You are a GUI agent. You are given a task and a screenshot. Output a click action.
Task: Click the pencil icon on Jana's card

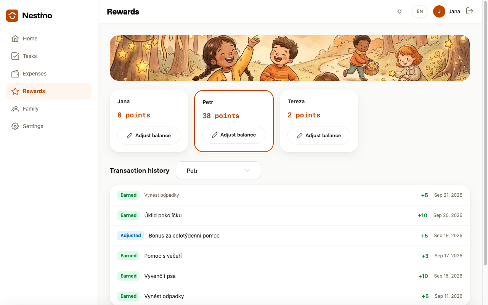130,136
